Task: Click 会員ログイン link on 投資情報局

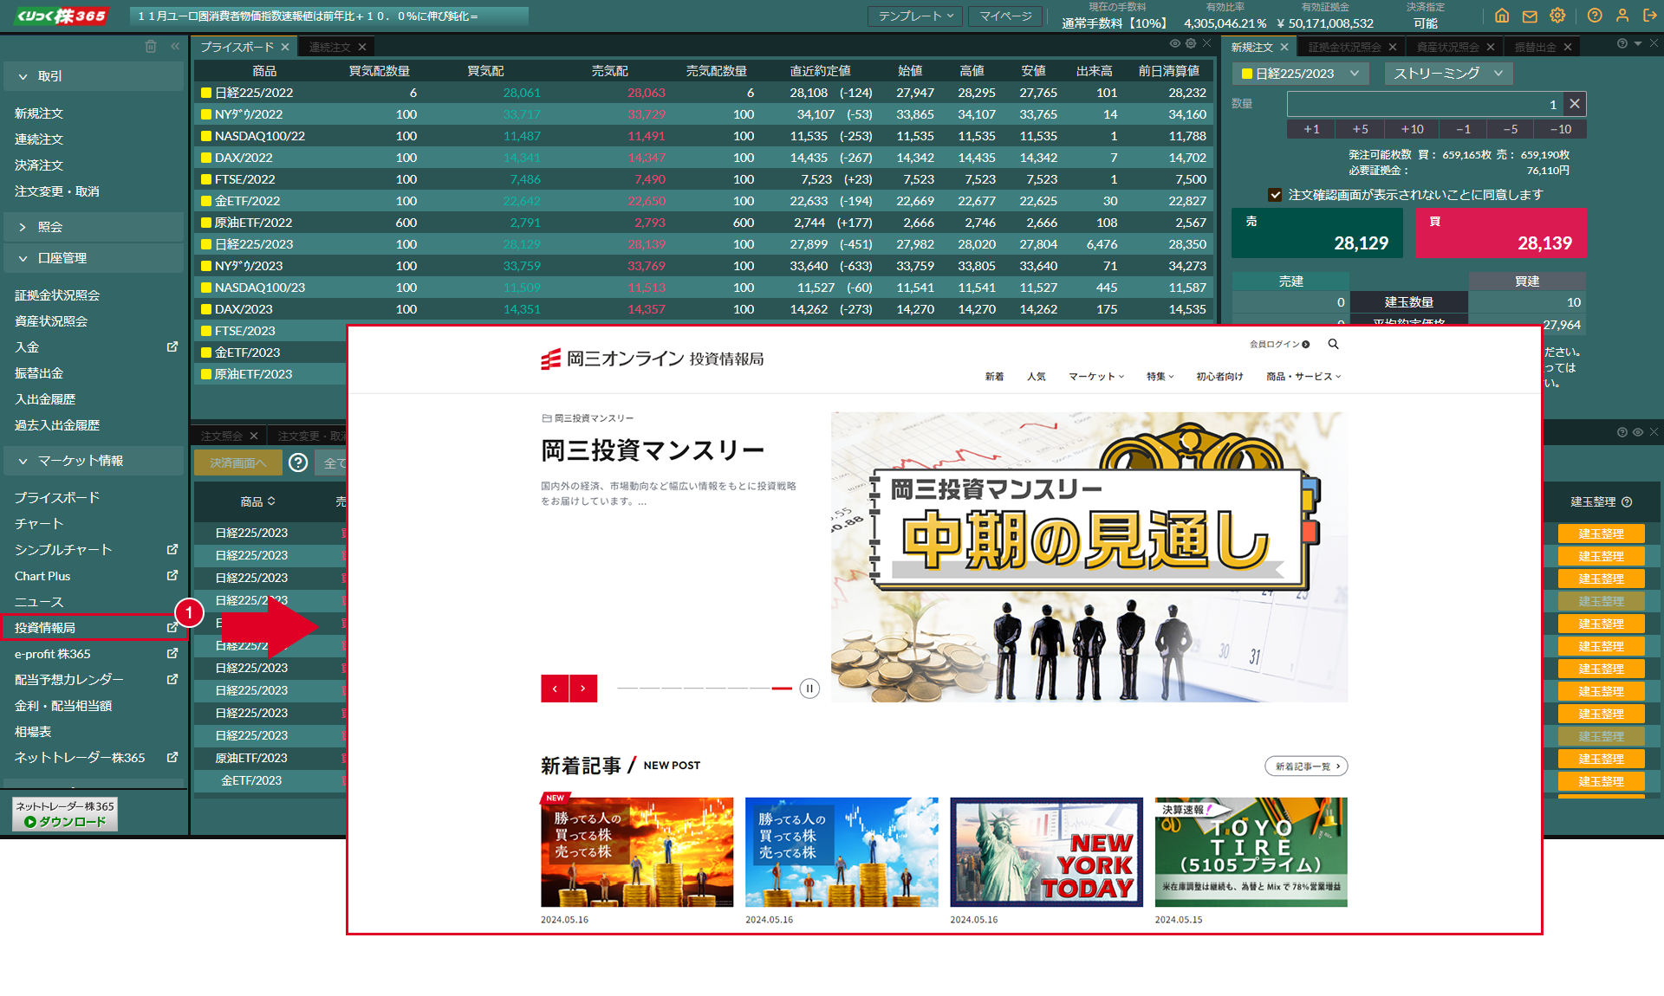Action: click(x=1279, y=344)
